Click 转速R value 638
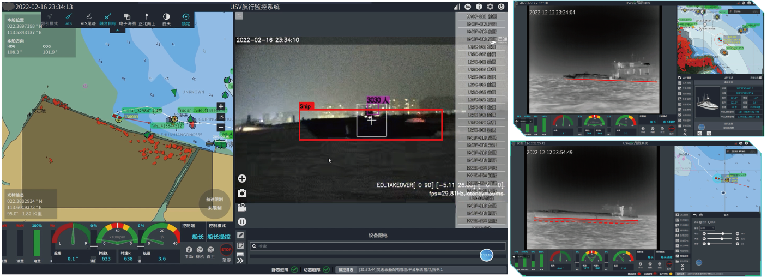 click(128, 259)
